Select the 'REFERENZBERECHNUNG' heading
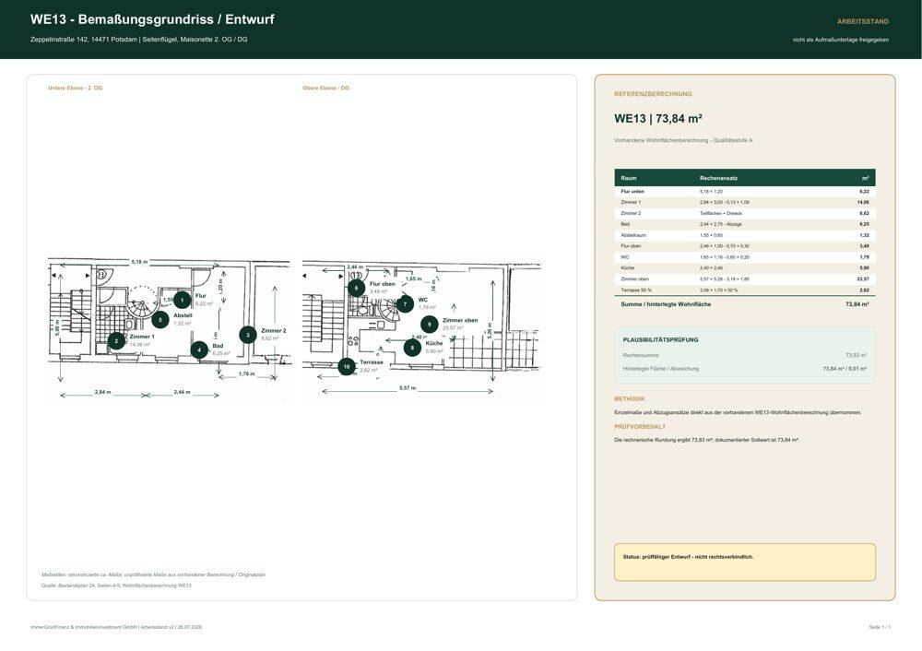The height and width of the screenshot is (651, 922). (654, 94)
